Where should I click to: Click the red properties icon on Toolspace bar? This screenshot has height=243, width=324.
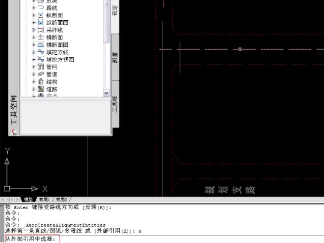(x=14, y=132)
